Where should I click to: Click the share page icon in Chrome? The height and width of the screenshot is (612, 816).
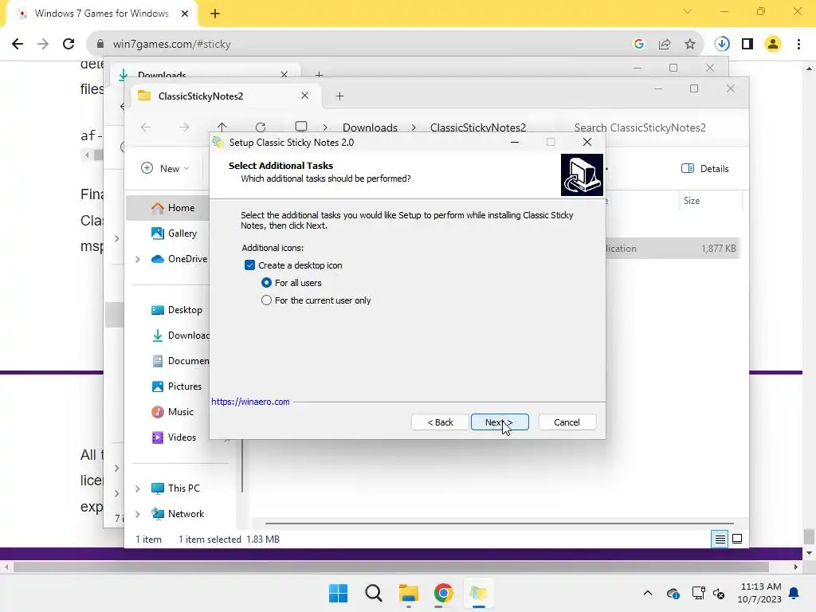tap(665, 45)
